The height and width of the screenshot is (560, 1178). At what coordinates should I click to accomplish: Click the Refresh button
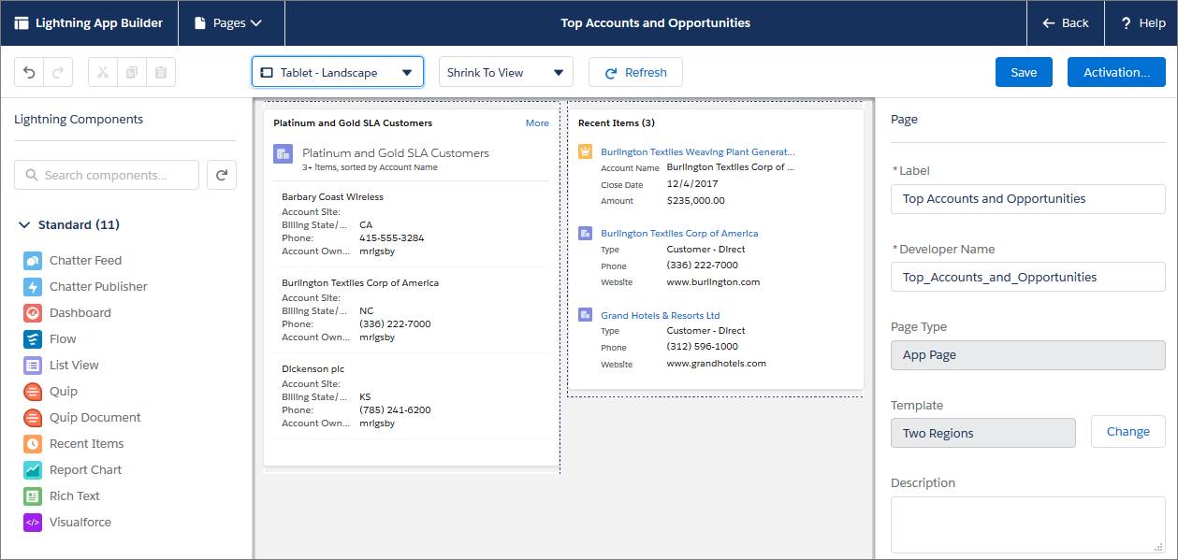pos(635,72)
